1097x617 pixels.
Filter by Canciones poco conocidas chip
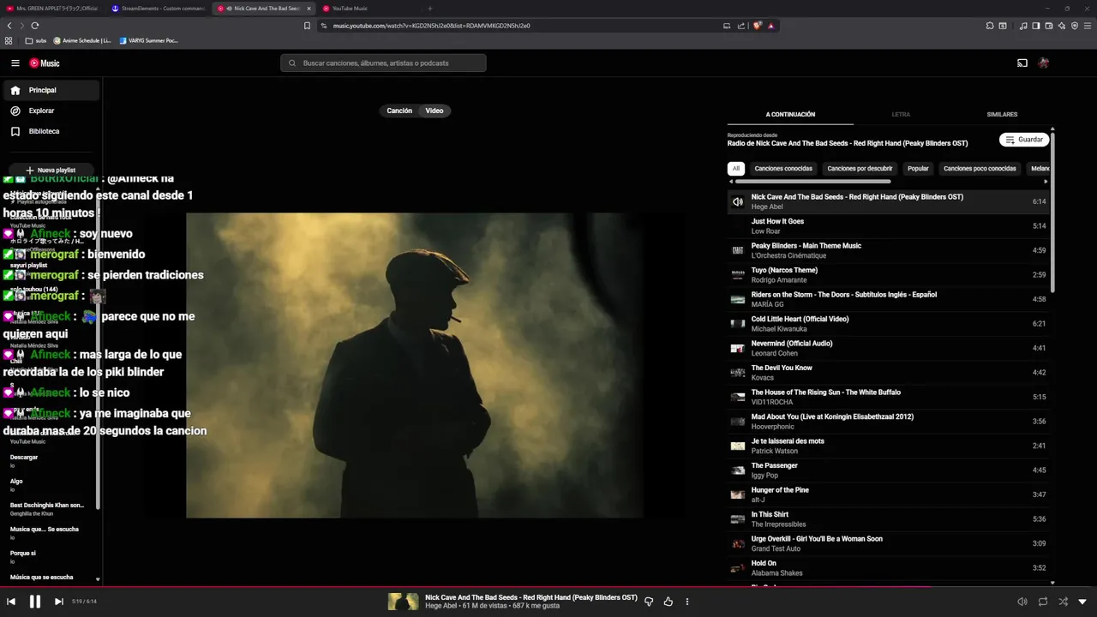point(980,169)
